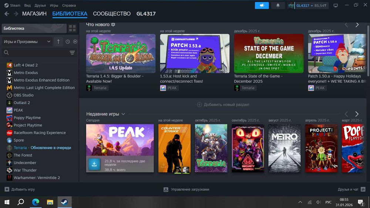Open Windows taskbar search
Viewport: 370px width, 208px height.
tap(21, 202)
